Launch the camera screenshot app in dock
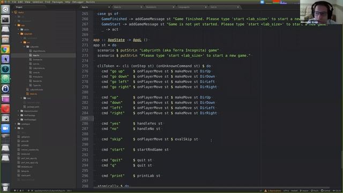This screenshot has height=193, width=343. tap(5, 118)
